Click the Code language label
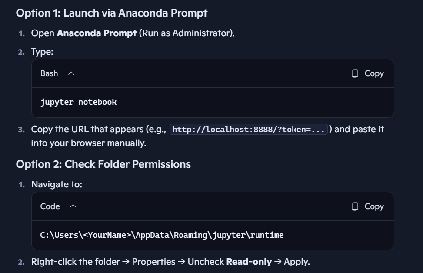Image resolution: width=423 pixels, height=273 pixels. 50,206
